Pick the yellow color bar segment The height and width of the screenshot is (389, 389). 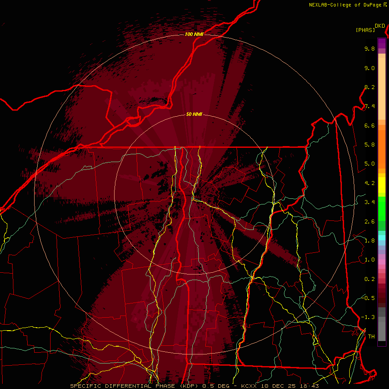coord(382,185)
